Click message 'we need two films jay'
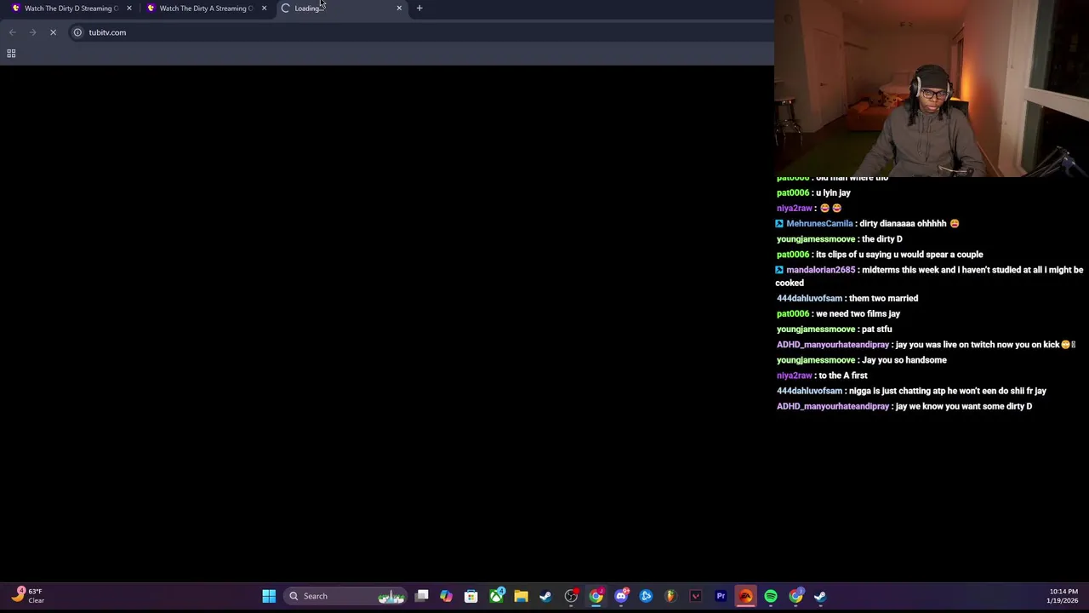 click(858, 314)
